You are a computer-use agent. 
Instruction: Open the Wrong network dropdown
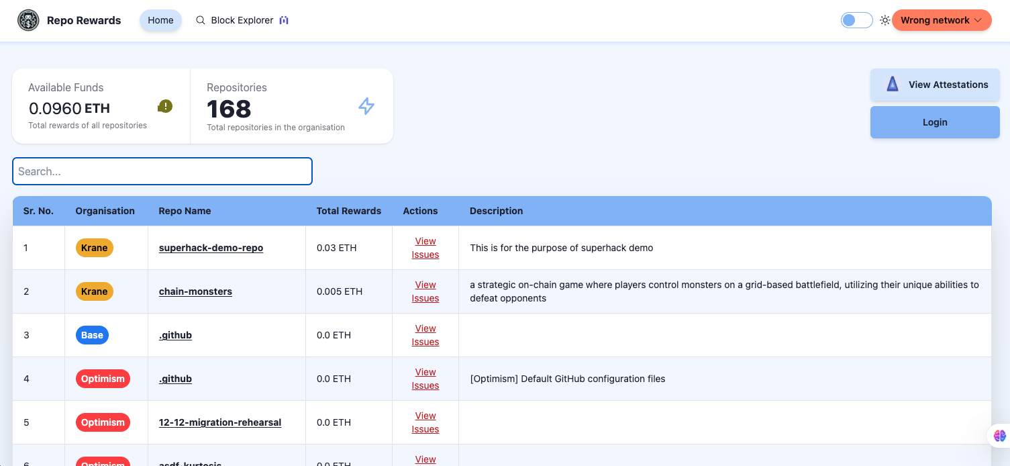[941, 20]
